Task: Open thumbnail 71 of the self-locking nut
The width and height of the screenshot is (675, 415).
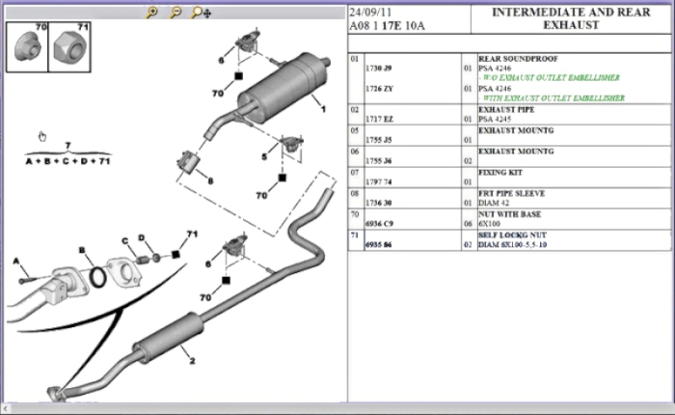Action: pyautogui.click(x=68, y=46)
